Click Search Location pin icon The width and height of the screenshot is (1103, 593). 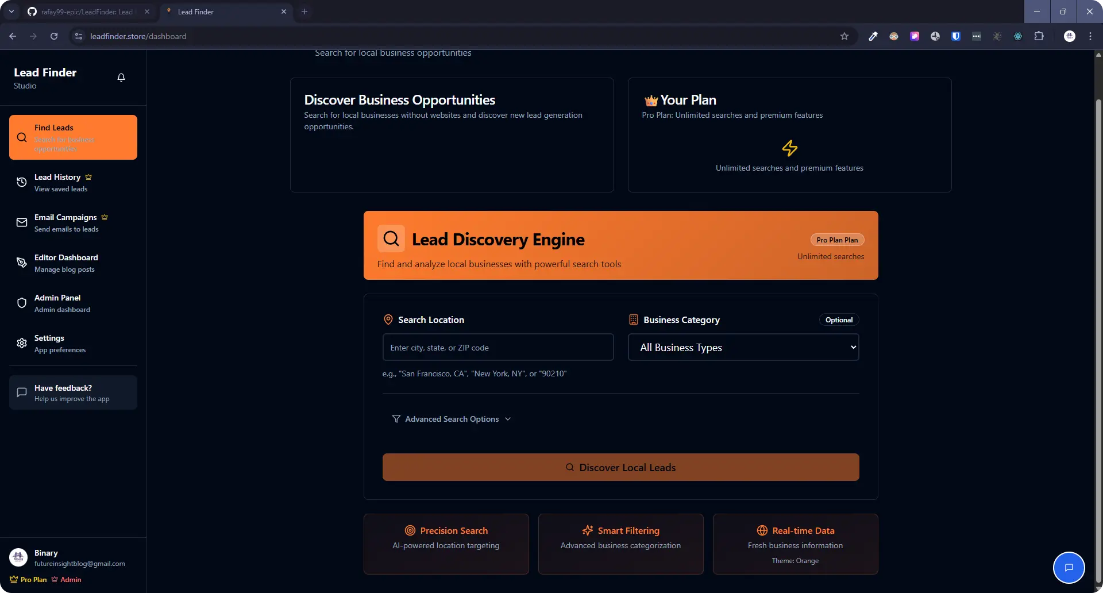[388, 319]
